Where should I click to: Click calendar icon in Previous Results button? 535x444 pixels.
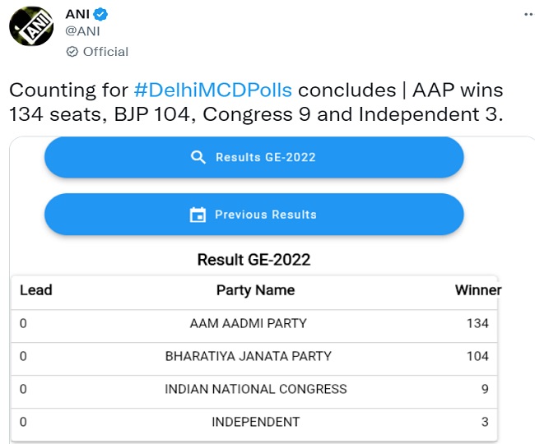point(198,215)
